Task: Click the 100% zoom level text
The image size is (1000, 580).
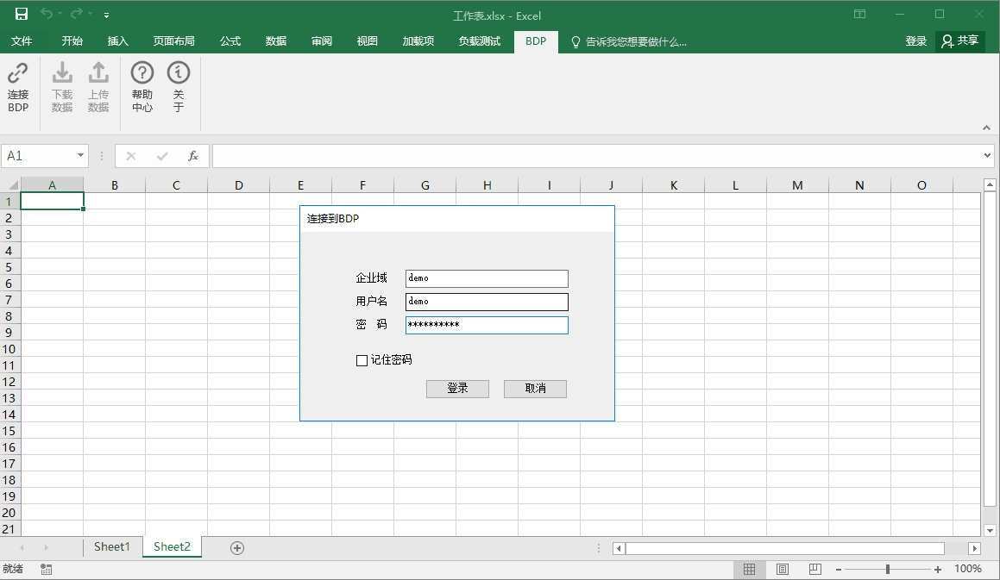Action: tap(967, 569)
